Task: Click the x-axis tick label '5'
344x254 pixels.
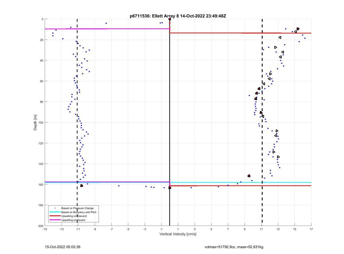Action: pyautogui.click(x=211, y=229)
